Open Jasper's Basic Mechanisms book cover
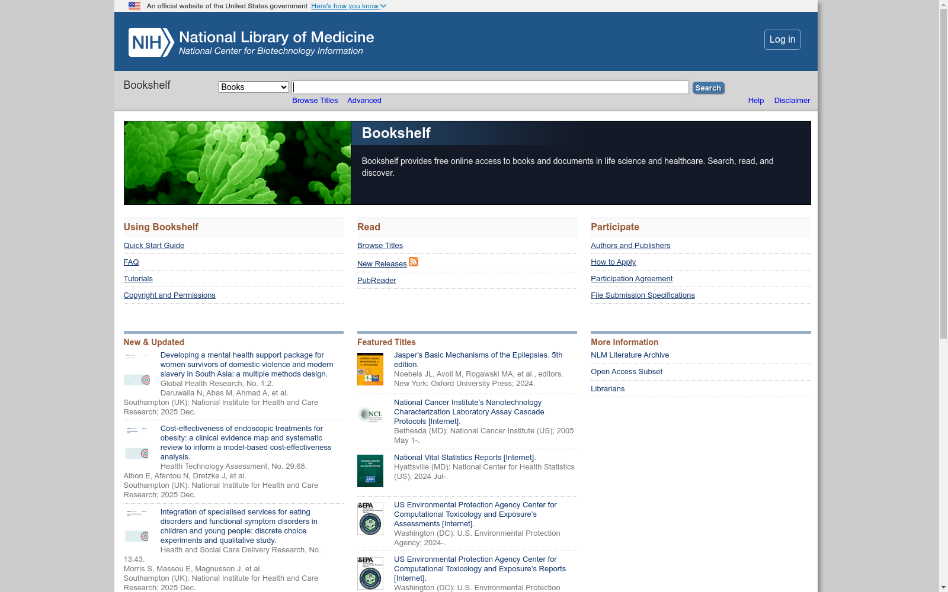 tap(370, 369)
